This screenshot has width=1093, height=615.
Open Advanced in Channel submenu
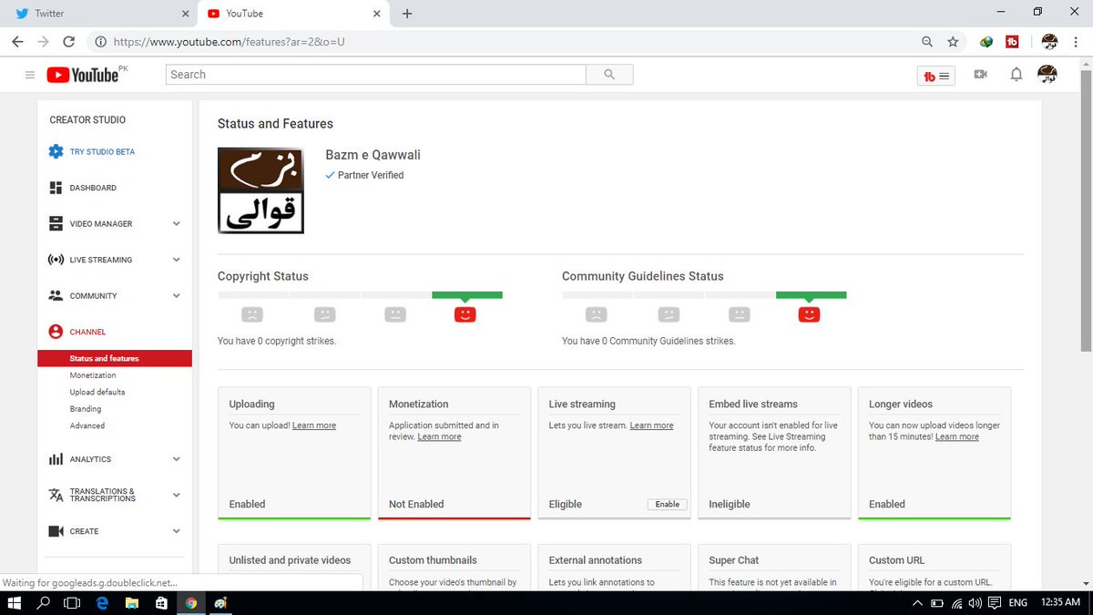coord(87,425)
